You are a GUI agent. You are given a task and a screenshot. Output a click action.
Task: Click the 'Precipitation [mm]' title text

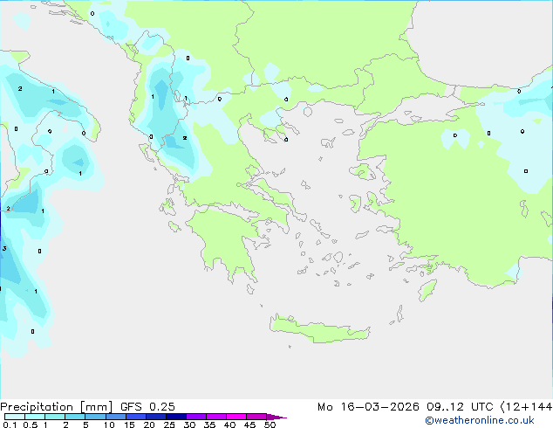[x=56, y=407]
